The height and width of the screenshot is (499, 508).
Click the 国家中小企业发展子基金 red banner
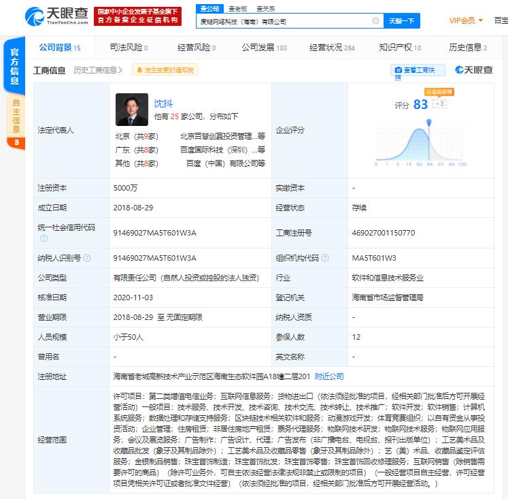coord(137,16)
